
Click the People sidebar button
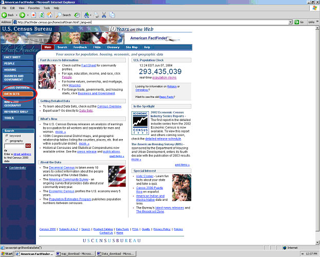18,64
